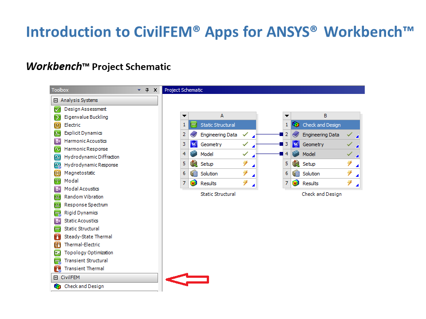Select the Modal Acoustics toolbox entry
This screenshot has height=319, width=426.
[82, 189]
